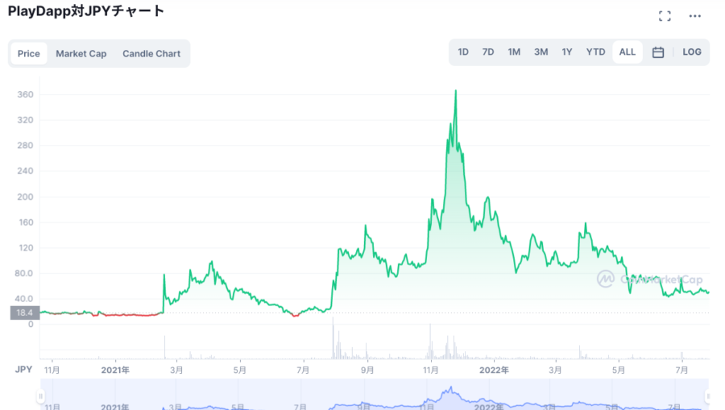Set chart range to 1Y
This screenshot has width=725, height=410.
point(567,52)
